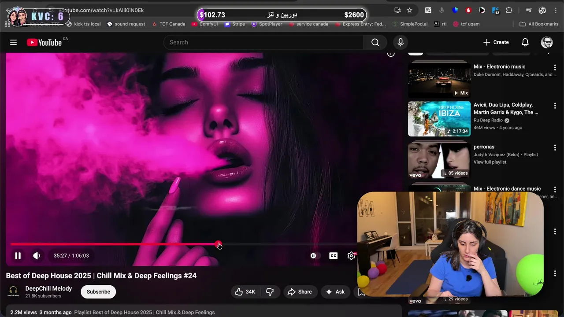Viewport: 564px width, 317px height.
Task: Mute the video volume
Action: pyautogui.click(x=37, y=255)
